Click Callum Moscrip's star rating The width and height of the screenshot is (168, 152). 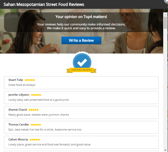tap(35, 140)
